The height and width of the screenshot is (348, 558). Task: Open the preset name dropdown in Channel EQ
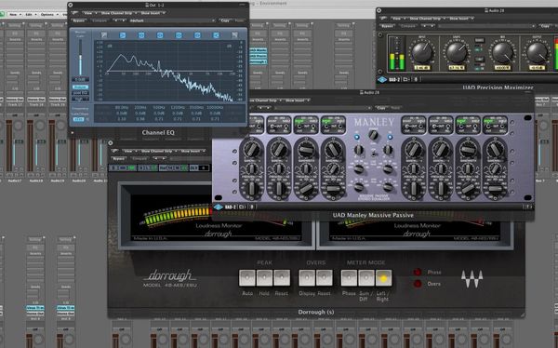(172, 20)
